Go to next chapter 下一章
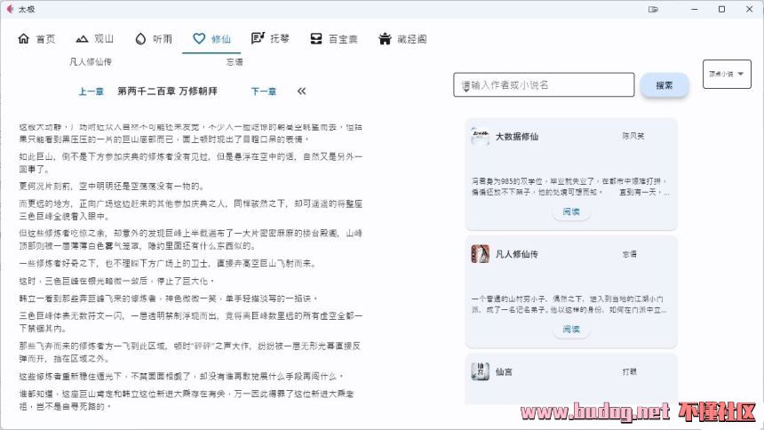 (264, 92)
